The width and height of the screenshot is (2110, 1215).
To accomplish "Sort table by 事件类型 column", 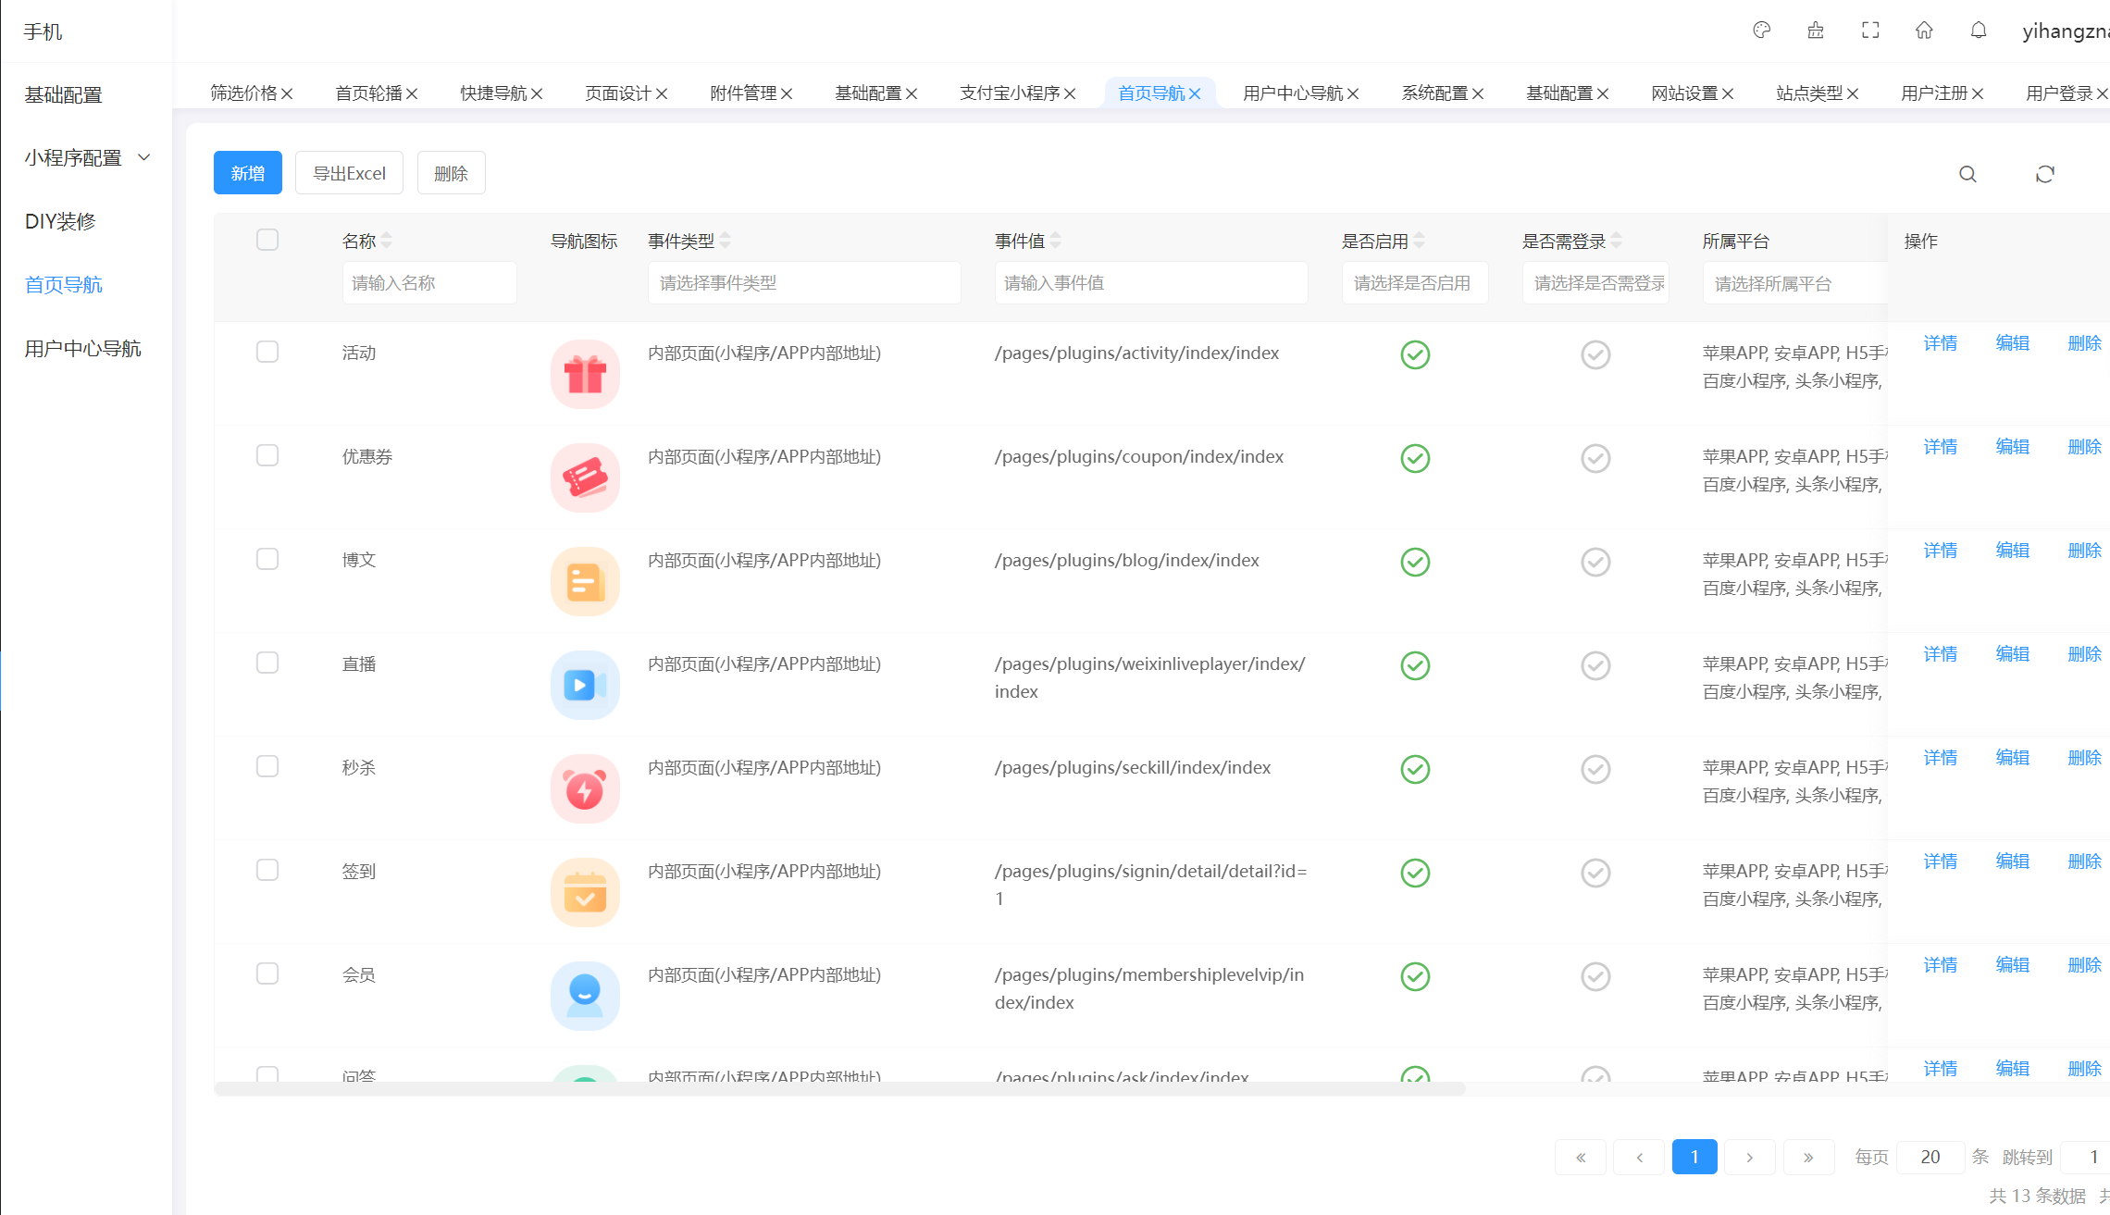I will [x=726, y=241].
